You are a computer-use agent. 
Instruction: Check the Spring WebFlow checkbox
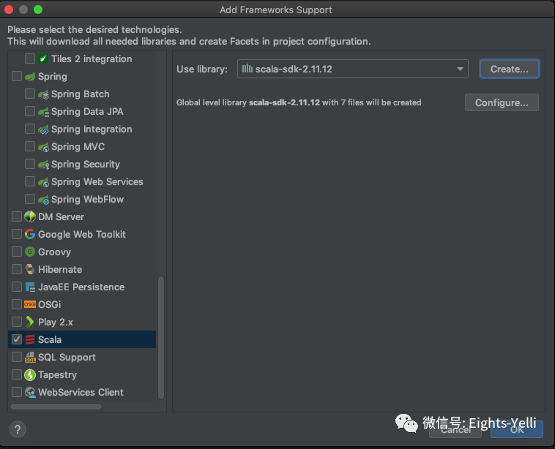[x=30, y=199]
